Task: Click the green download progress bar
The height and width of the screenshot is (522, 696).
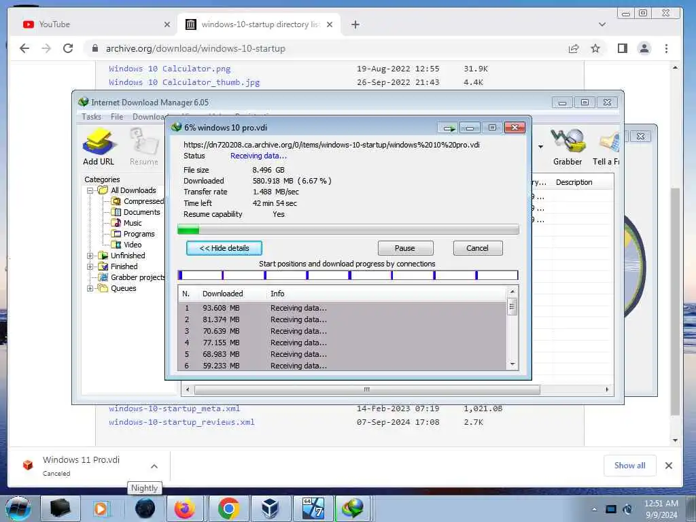Action: [x=348, y=230]
